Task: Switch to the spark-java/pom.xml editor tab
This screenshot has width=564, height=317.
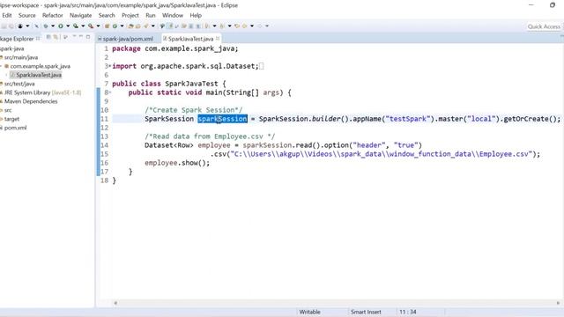Action: [125, 39]
